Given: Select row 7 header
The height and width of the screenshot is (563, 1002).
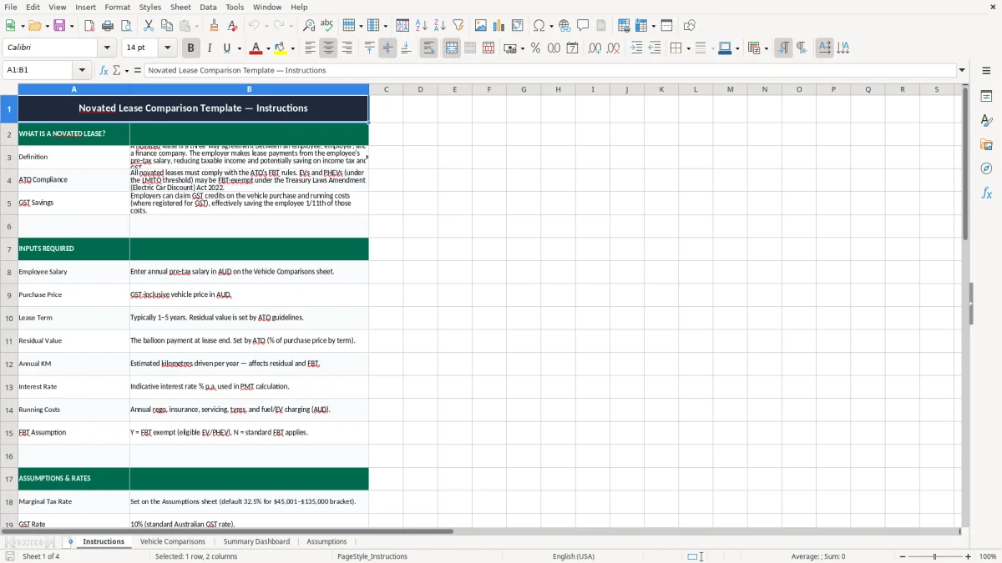Looking at the screenshot, I should (x=9, y=249).
